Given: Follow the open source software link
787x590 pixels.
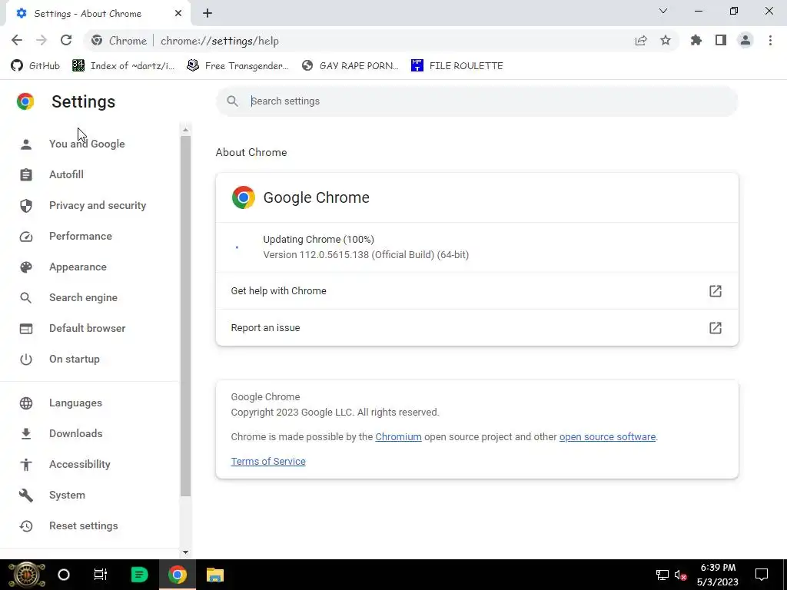Looking at the screenshot, I should pyautogui.click(x=607, y=437).
